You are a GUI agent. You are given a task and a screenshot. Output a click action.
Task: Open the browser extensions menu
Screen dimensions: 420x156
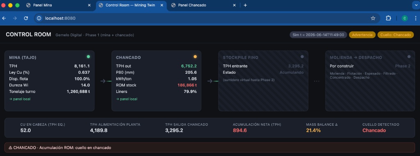point(388,18)
